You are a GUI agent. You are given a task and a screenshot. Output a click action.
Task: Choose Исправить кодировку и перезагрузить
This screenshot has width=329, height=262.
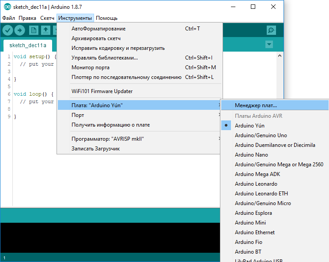click(x=140, y=48)
